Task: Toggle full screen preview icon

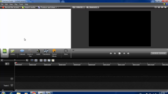Action: tap(162, 7)
